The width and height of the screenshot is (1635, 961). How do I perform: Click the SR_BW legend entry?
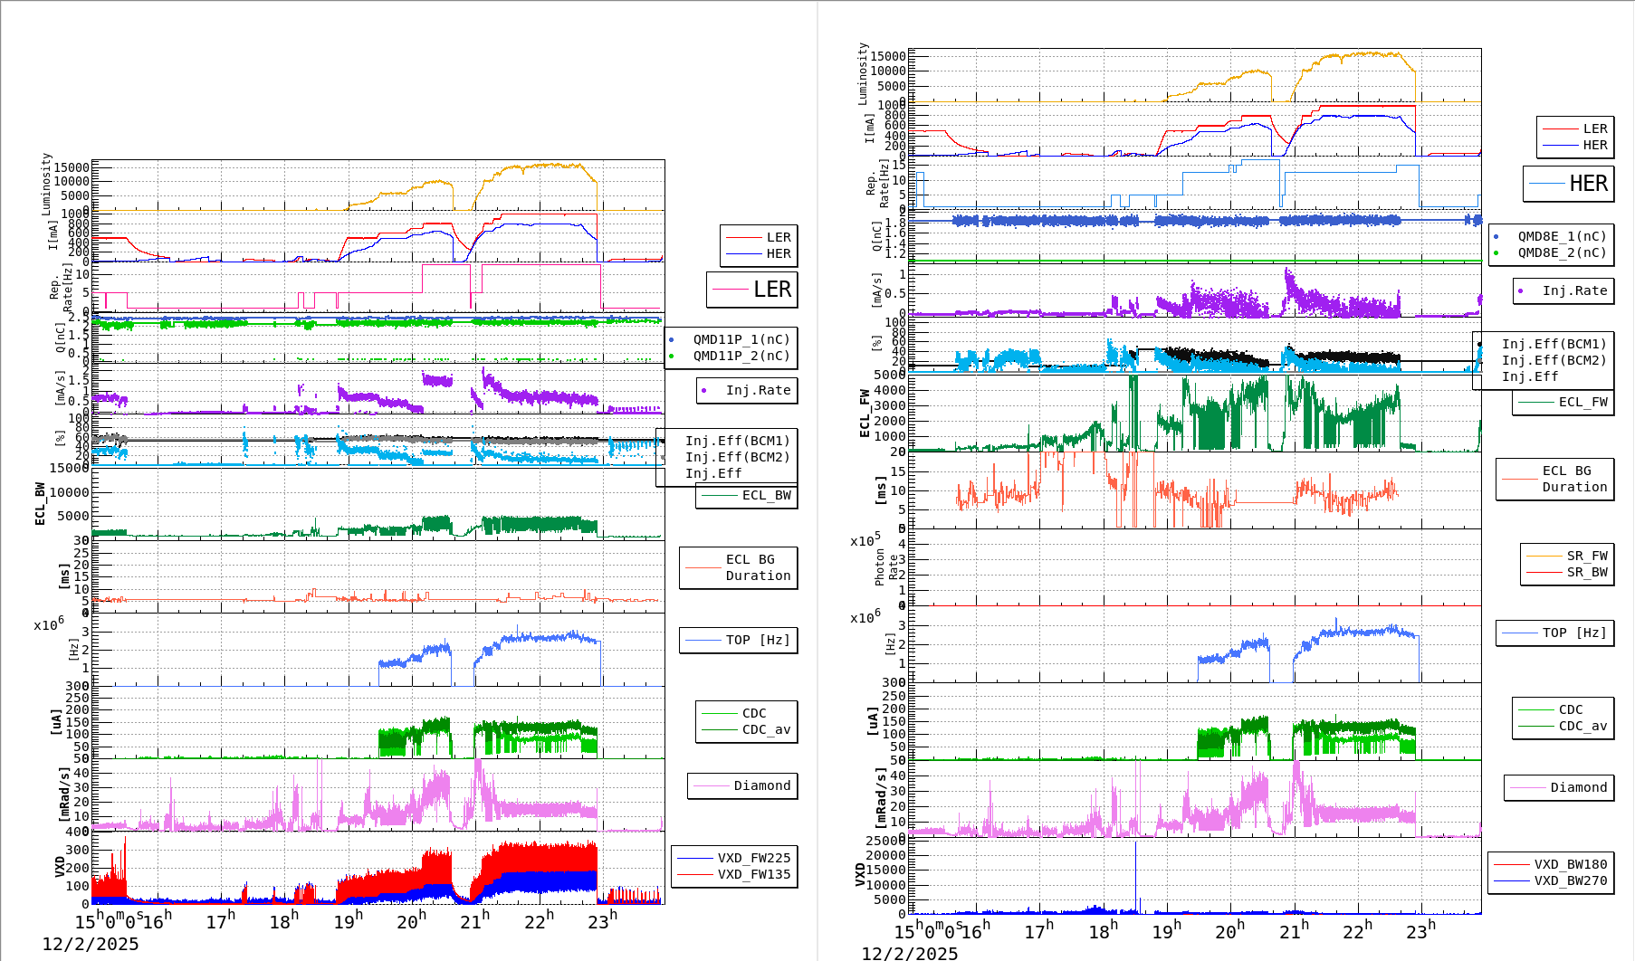(x=1586, y=572)
